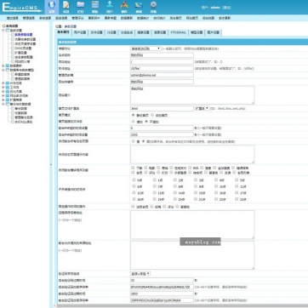
Task: Expand the 工作流 tree node
Action: (x=3, y=88)
